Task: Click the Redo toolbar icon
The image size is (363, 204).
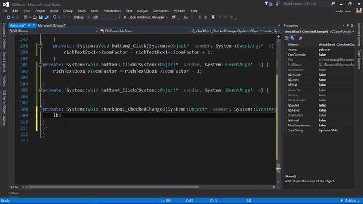Action: point(64,18)
